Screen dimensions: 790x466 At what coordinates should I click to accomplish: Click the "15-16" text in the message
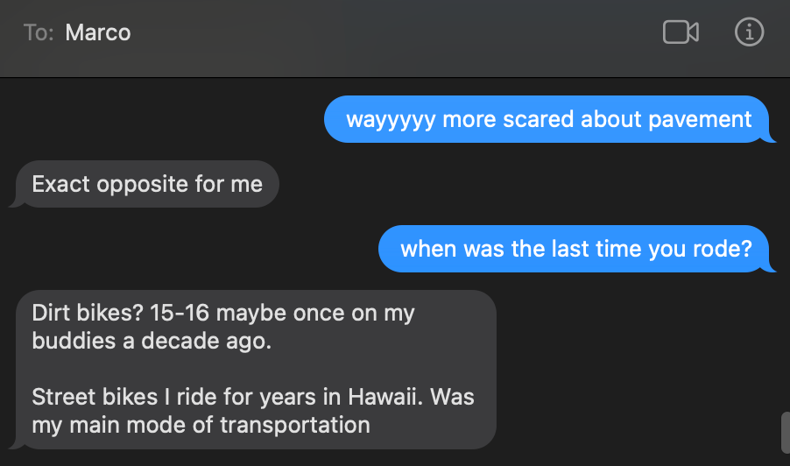pos(180,313)
